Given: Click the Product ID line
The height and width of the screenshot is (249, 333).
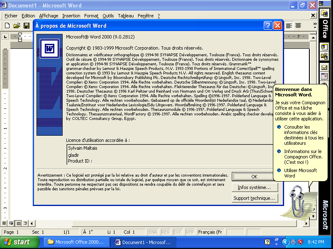Looking at the screenshot, I should [80, 161].
